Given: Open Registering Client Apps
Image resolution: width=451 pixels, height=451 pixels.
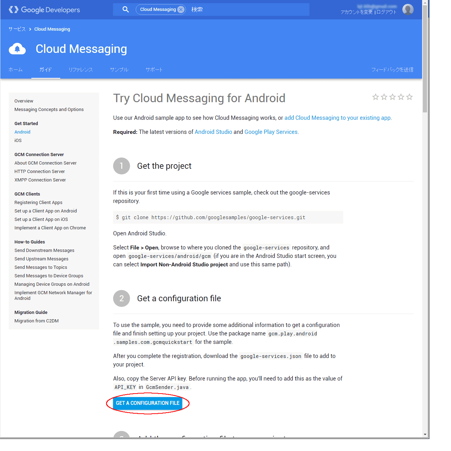Looking at the screenshot, I should 38,203.
